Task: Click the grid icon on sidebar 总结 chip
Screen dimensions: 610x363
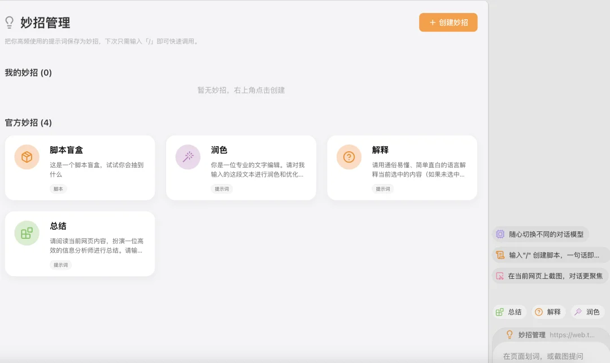Action: click(500, 312)
